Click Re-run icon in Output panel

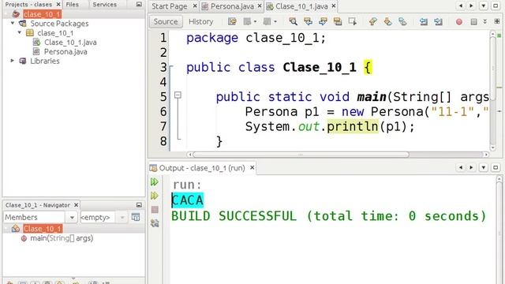[155, 182]
